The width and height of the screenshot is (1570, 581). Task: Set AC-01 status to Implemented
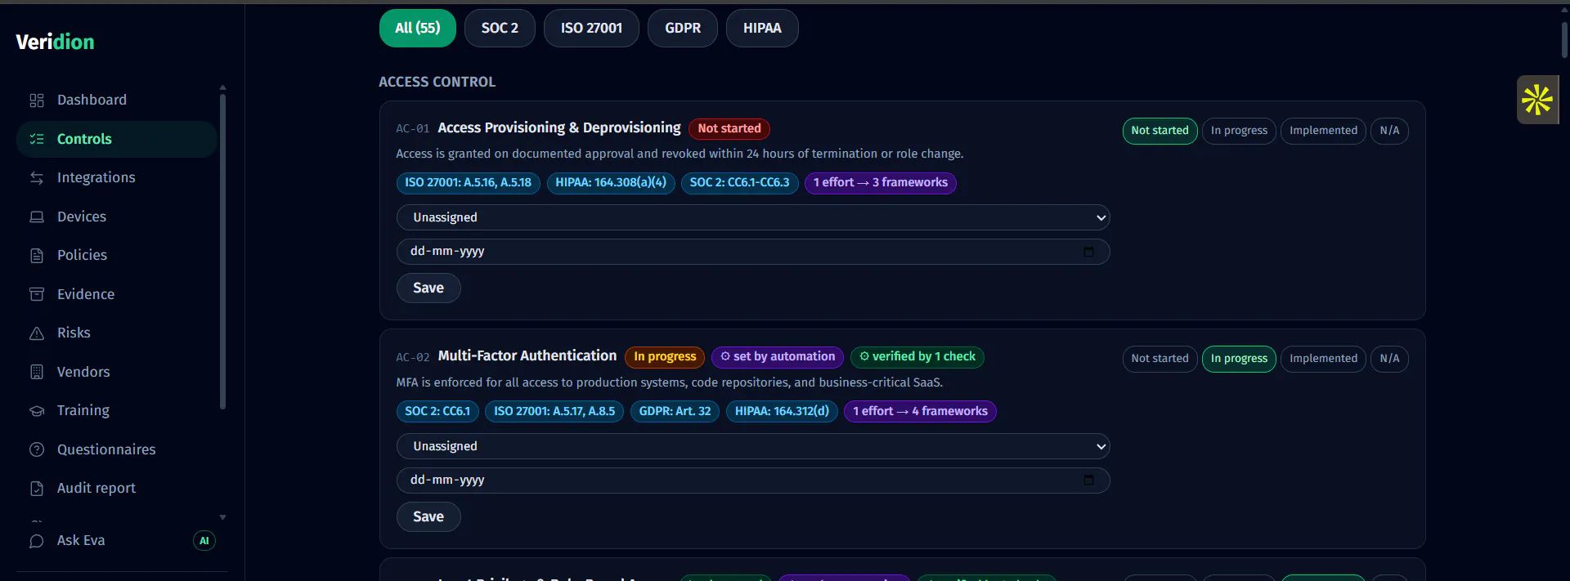pyautogui.click(x=1323, y=131)
